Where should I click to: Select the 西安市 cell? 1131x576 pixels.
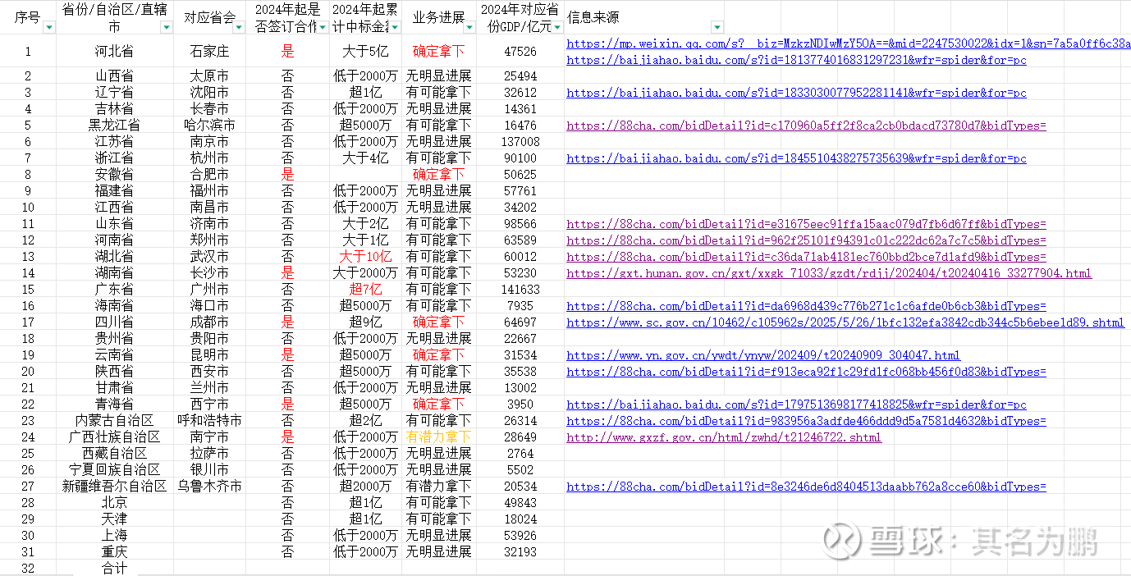[209, 371]
